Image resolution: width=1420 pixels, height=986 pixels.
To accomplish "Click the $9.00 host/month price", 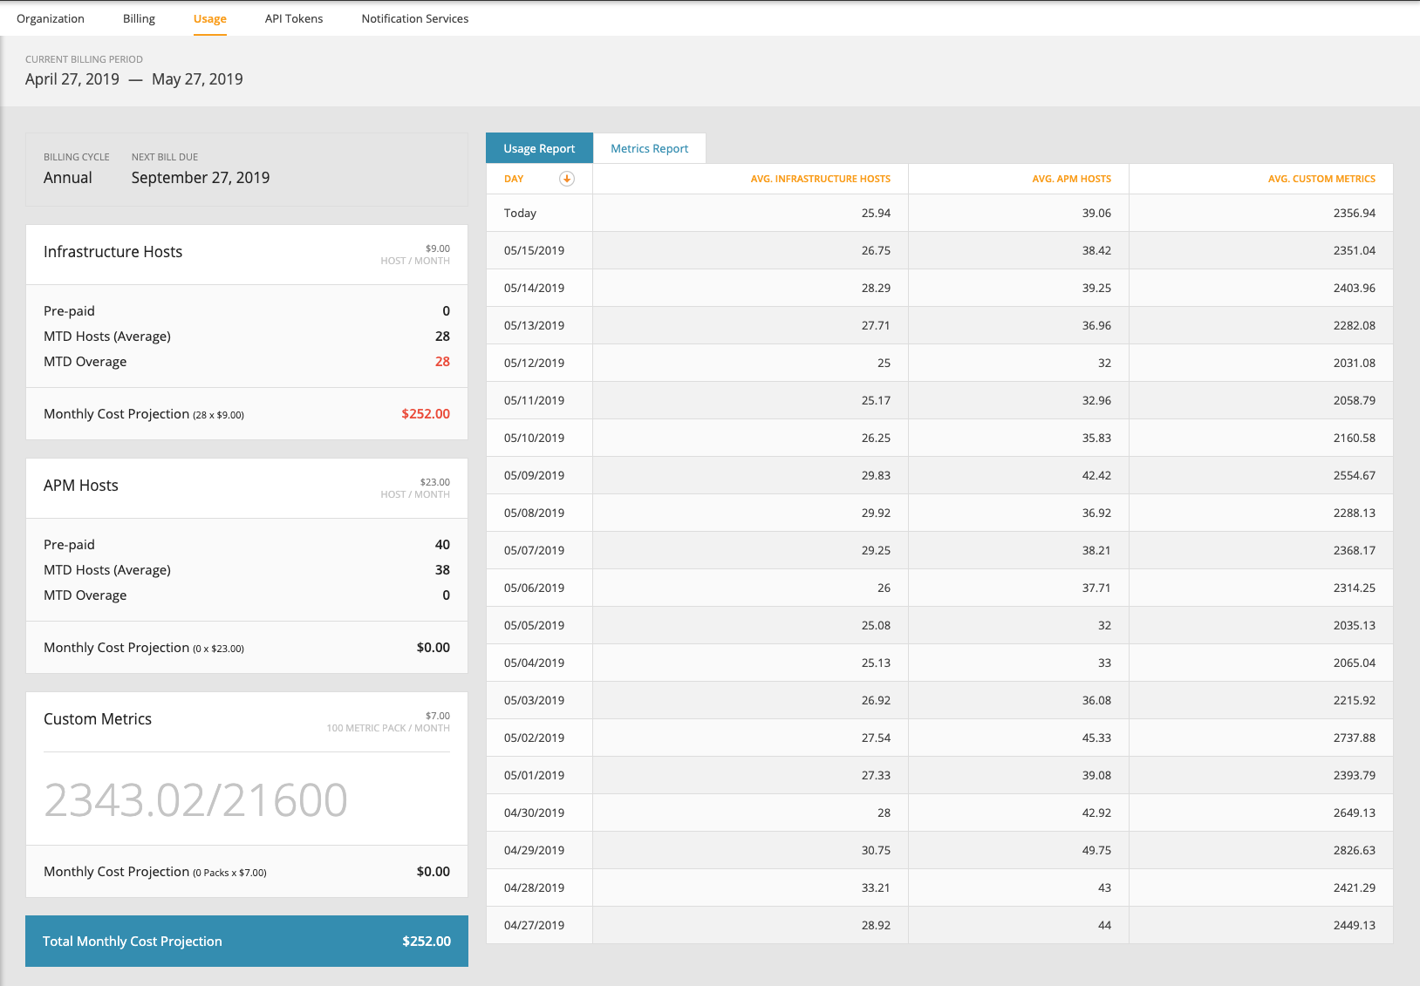I will tap(438, 248).
